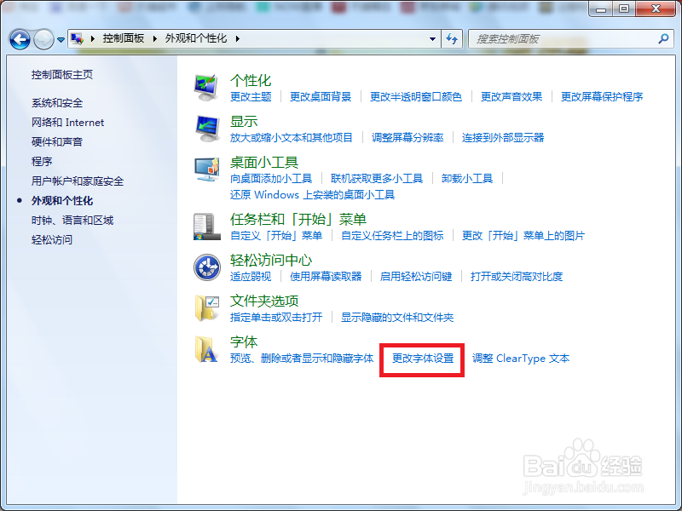Select 外观和个性化 in the breadcrumb
This screenshot has width=682, height=511.
(196, 38)
